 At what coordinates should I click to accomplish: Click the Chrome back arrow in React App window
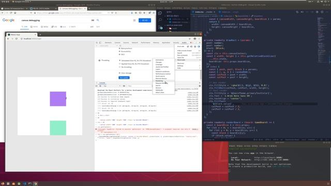(x=8, y=39)
